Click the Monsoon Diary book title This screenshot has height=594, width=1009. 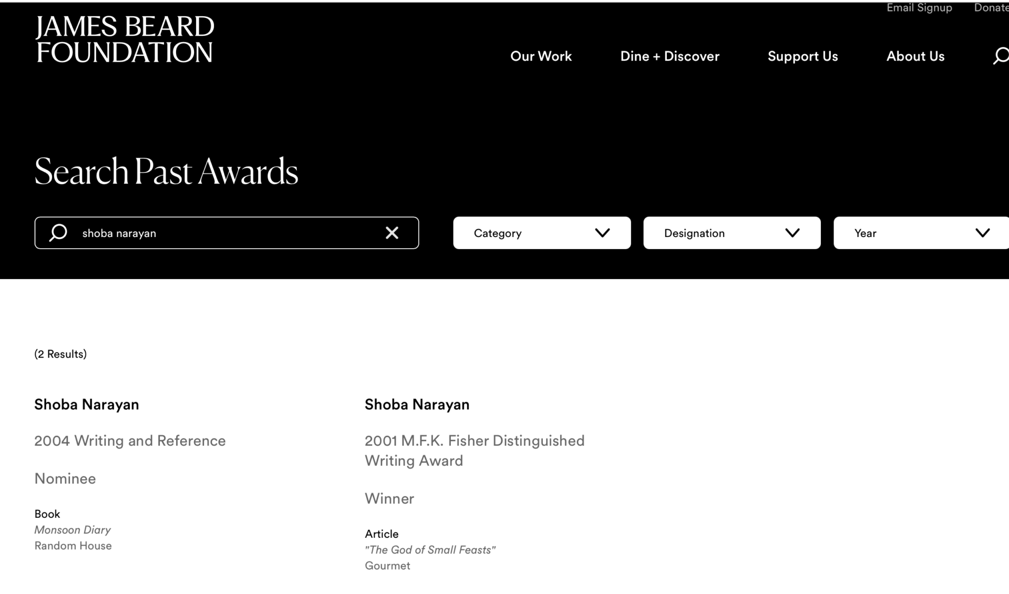click(x=73, y=530)
